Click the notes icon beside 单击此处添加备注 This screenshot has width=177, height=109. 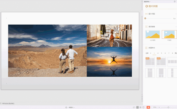pos(1,103)
